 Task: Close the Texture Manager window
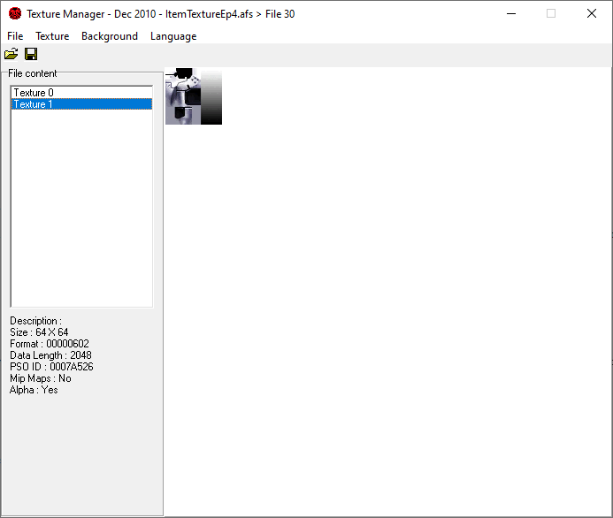(x=592, y=13)
